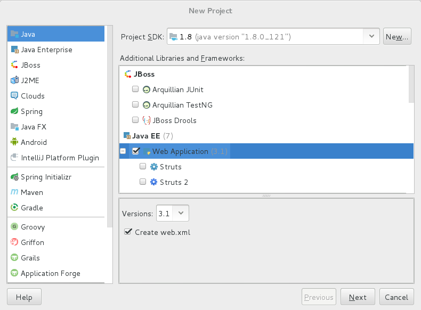The image size is (421, 310).
Task: Uncheck the Web Application checkbox
Action: tap(136, 151)
